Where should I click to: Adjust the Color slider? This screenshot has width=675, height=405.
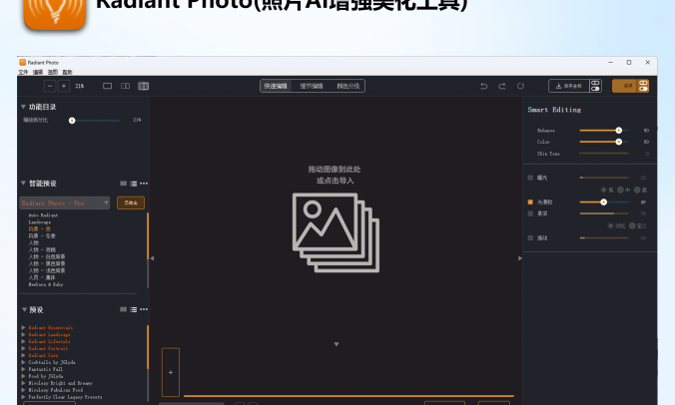click(x=604, y=142)
